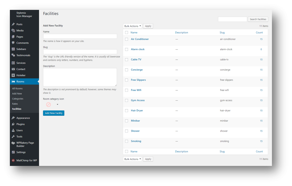The height and width of the screenshot is (186, 292).
Task: Open the top Bulk Actions dropdown
Action: coord(132,26)
